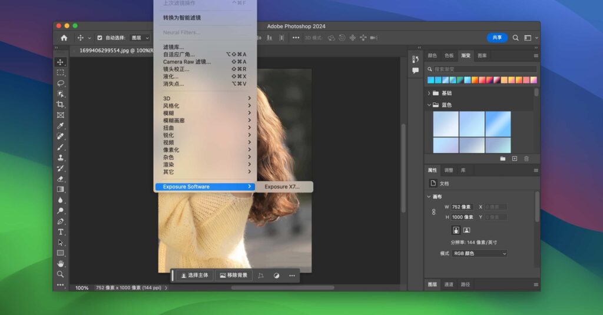Select the Lasso tool
Image resolution: width=603 pixels, height=315 pixels.
click(61, 84)
